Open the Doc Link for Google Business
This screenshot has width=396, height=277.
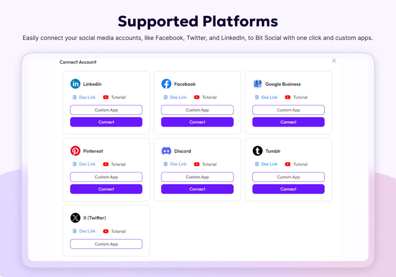click(x=270, y=97)
